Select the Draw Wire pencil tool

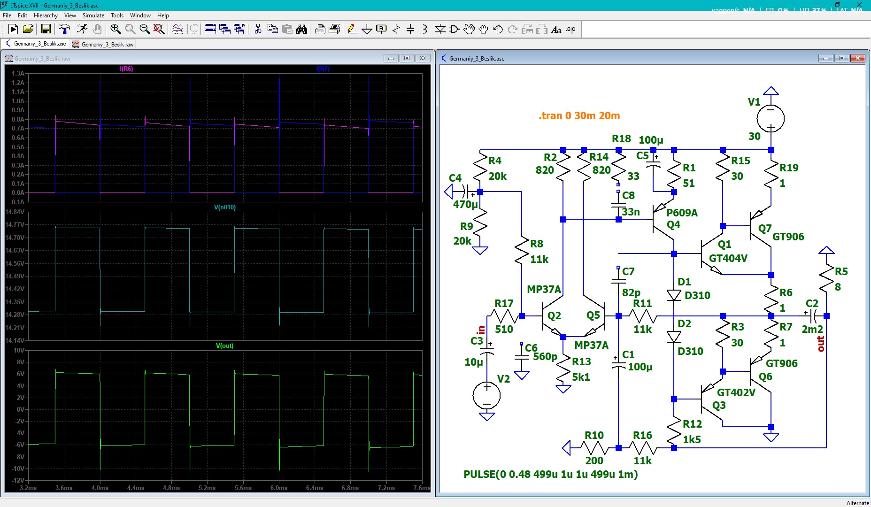pyautogui.click(x=353, y=29)
